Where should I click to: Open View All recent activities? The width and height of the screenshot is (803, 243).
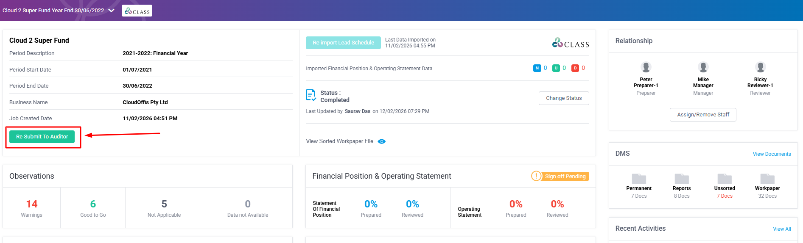point(781,229)
